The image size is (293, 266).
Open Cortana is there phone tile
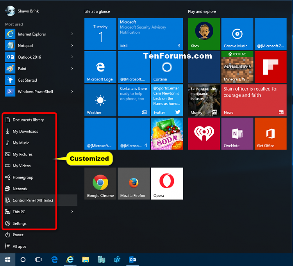(x=134, y=100)
